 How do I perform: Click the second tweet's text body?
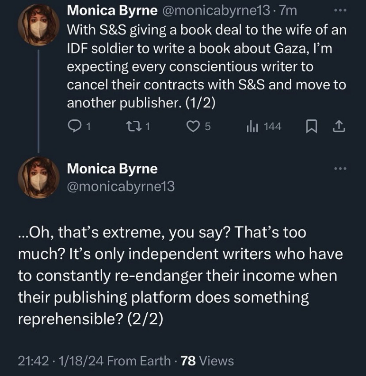(177, 275)
